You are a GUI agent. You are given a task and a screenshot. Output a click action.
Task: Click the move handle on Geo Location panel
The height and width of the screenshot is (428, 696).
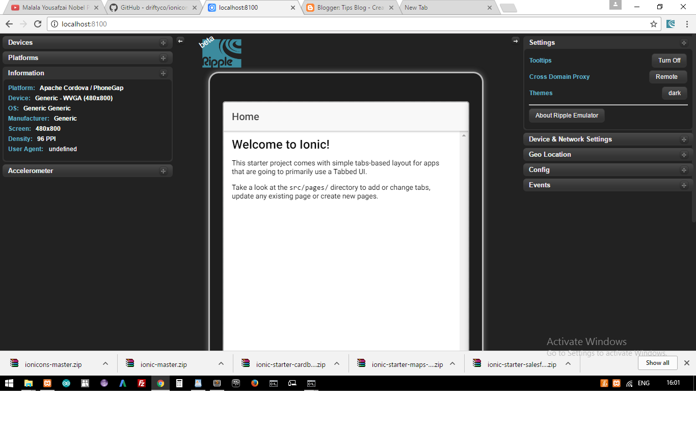click(x=684, y=155)
